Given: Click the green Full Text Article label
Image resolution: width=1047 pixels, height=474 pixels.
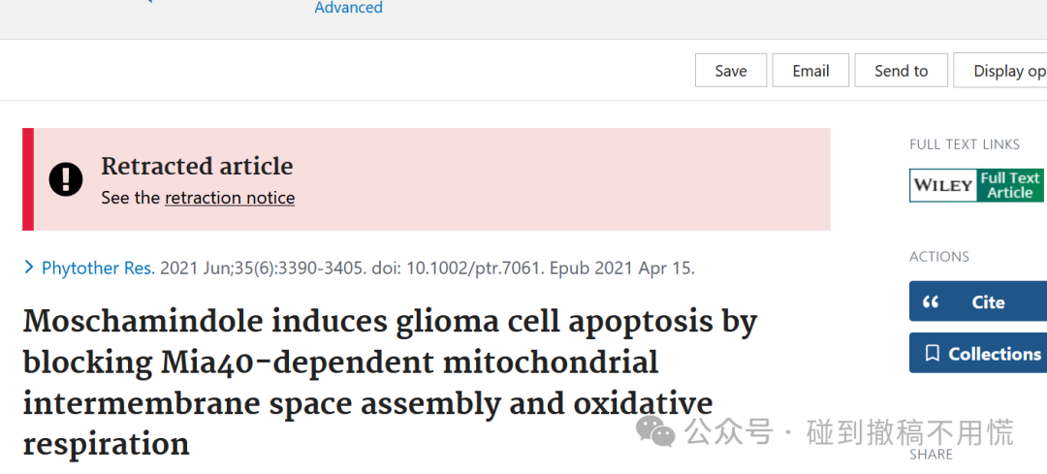Looking at the screenshot, I should tap(1010, 185).
